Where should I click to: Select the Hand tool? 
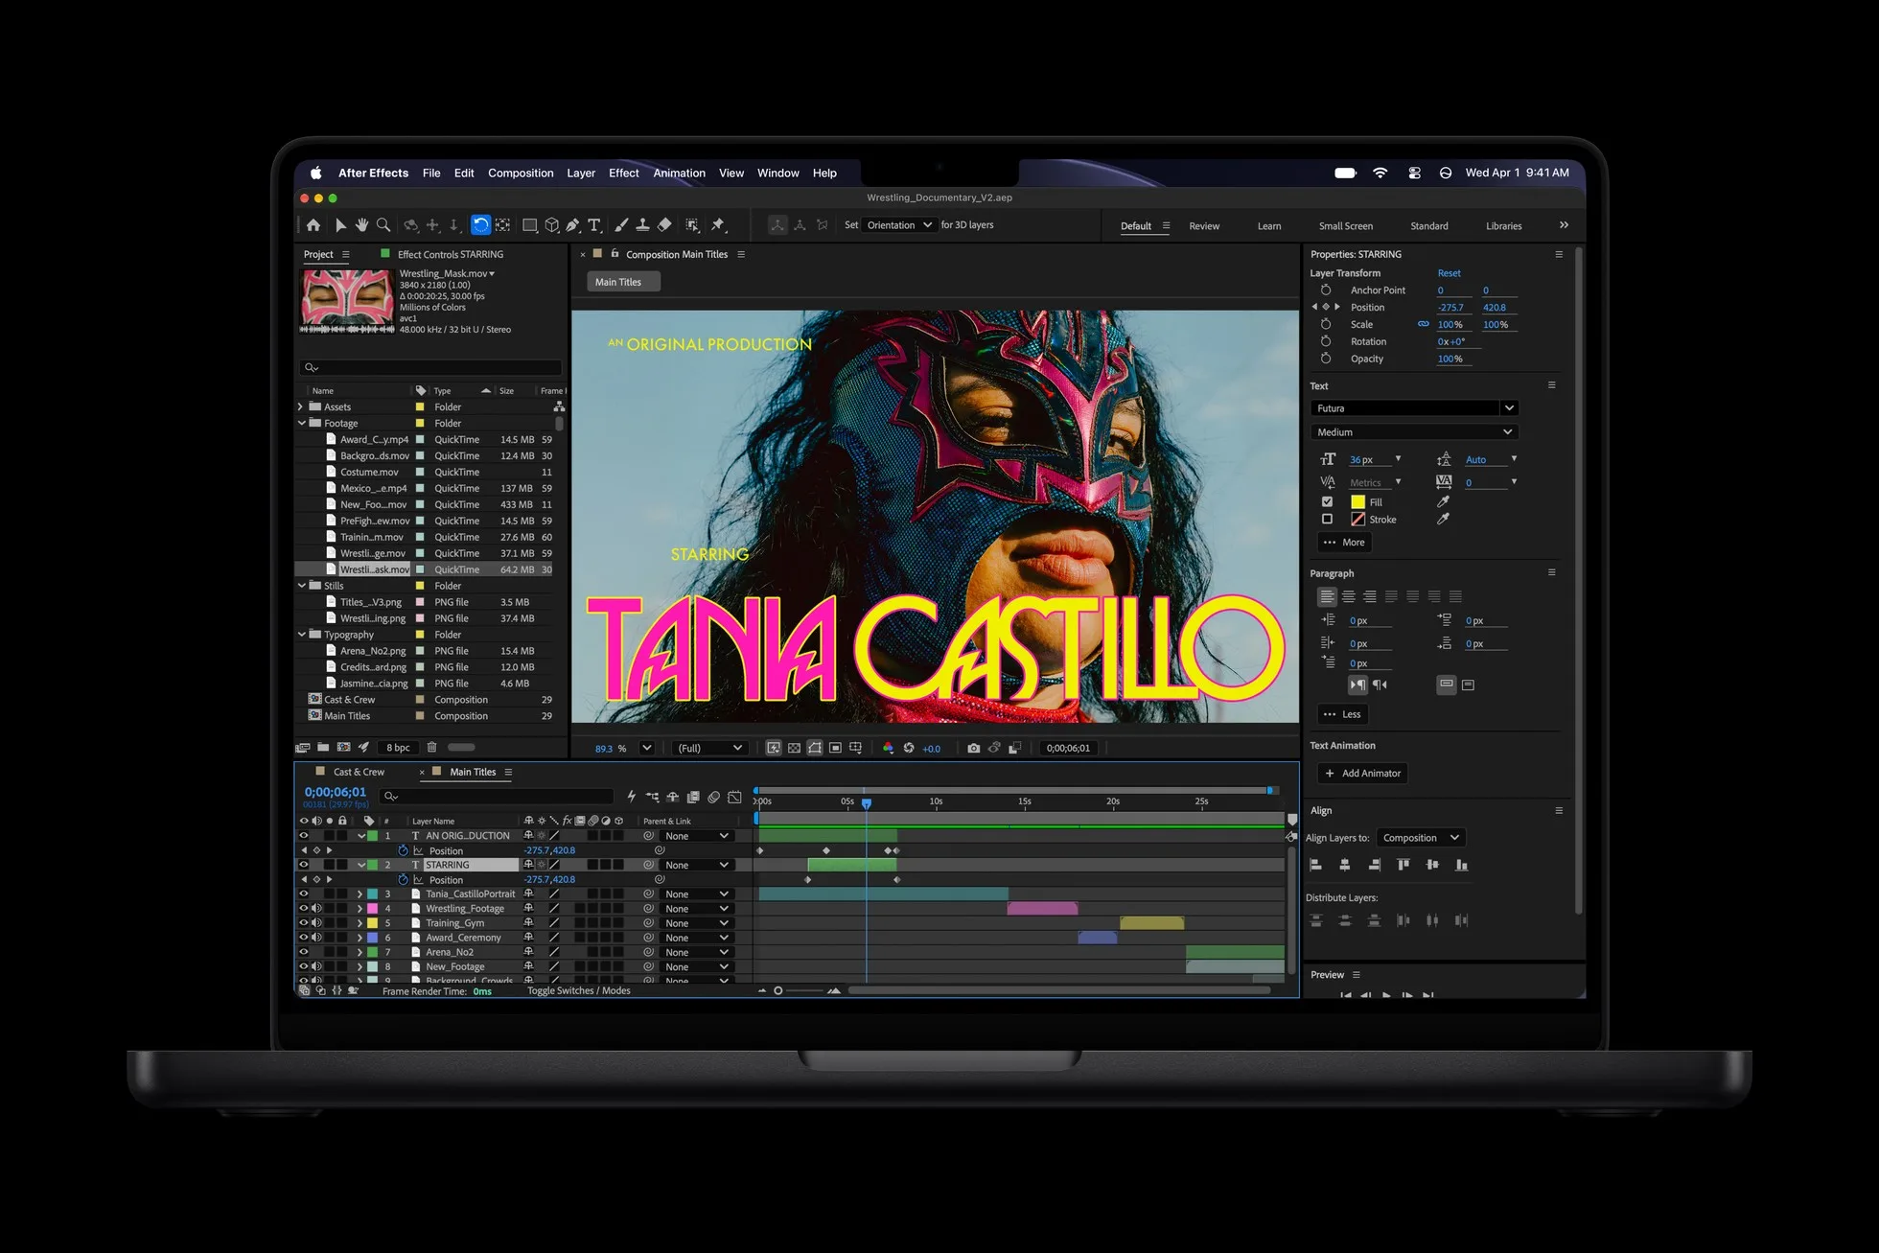coord(361,225)
